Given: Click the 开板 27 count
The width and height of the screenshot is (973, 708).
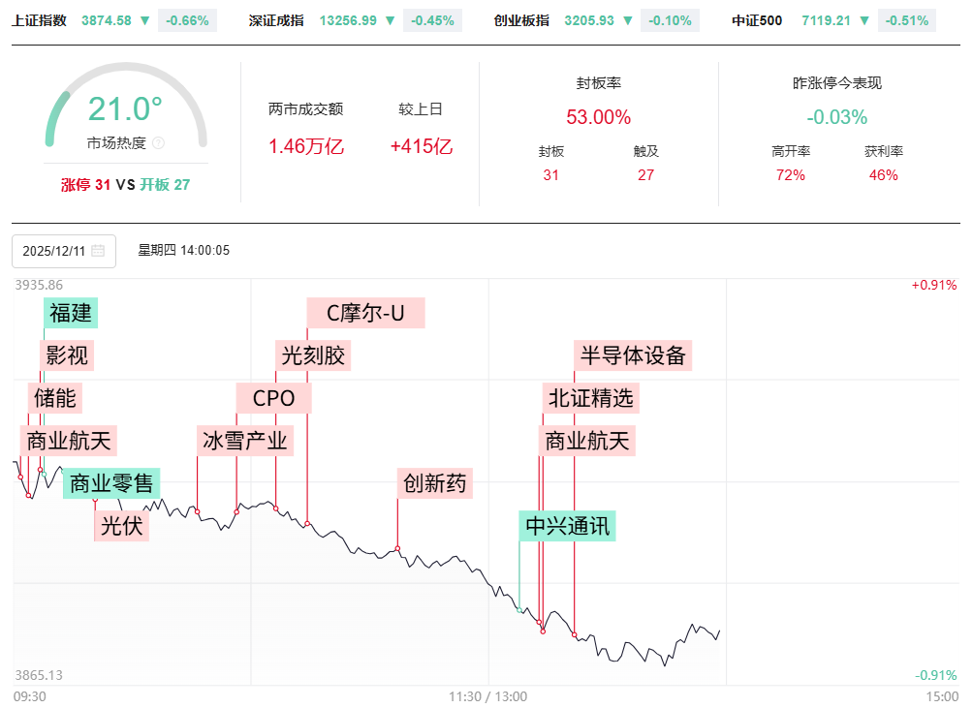Looking at the screenshot, I should pyautogui.click(x=164, y=184).
